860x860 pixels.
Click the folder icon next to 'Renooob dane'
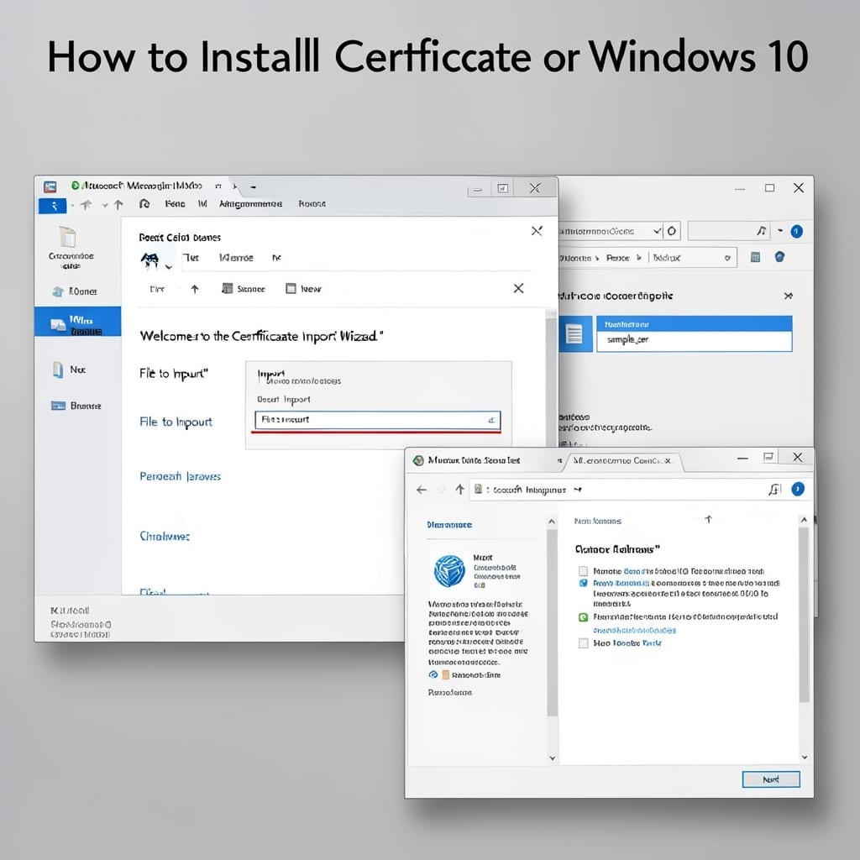point(446,674)
